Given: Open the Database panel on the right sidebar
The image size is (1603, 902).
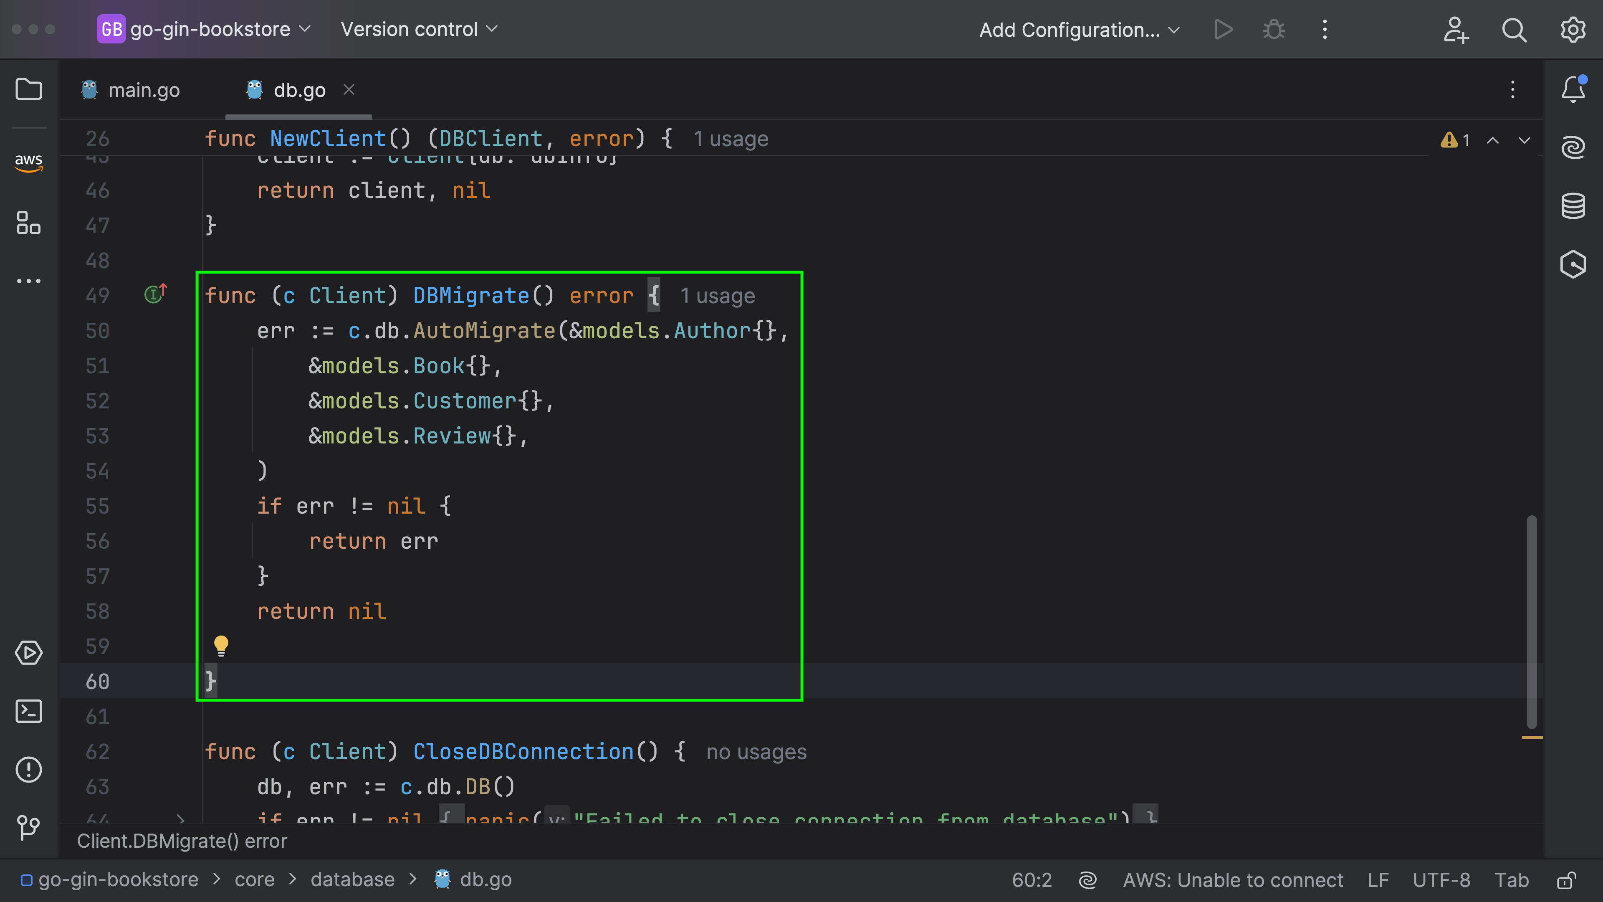Looking at the screenshot, I should (x=1573, y=205).
